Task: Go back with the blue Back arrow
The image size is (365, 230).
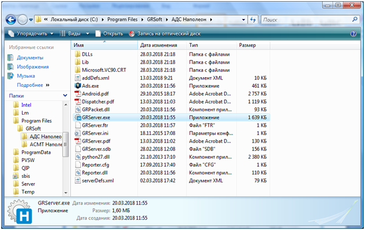Action: coord(10,20)
